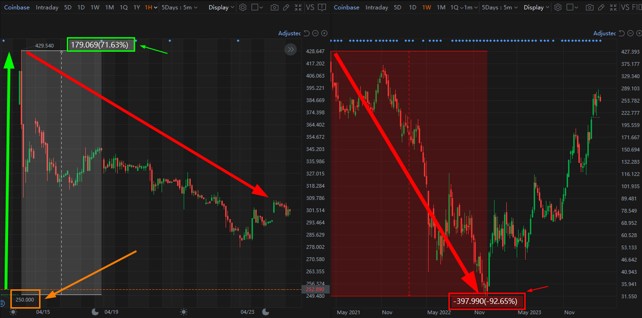Open the F10 fundamentals button in right chart

637,7
